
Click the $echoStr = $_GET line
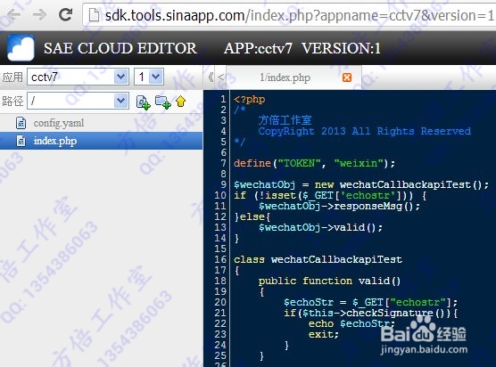tap(370, 302)
